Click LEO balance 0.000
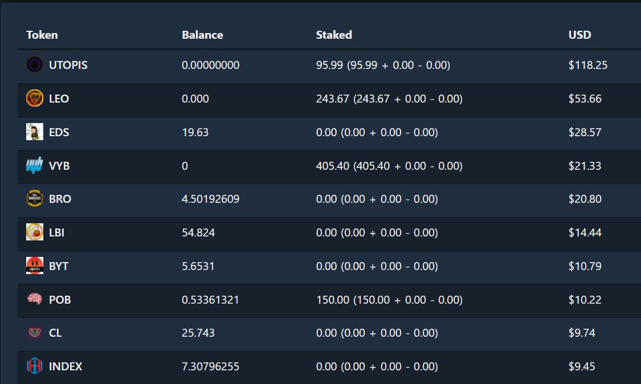The image size is (641, 384). click(x=195, y=99)
